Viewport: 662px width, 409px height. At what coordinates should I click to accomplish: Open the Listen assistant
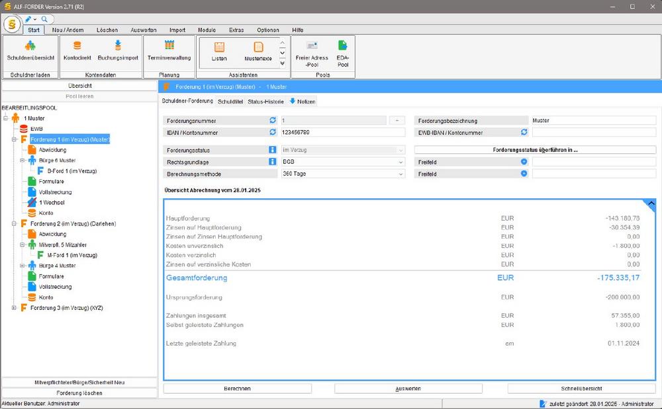click(x=219, y=51)
